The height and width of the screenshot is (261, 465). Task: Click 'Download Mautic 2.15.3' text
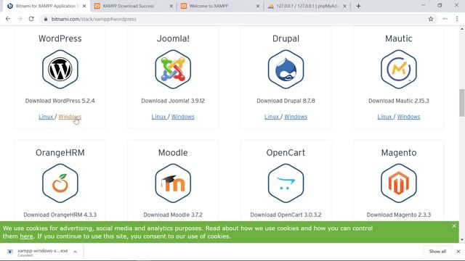[399, 101]
